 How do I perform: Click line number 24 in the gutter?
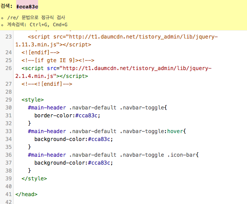click(x=8, y=53)
